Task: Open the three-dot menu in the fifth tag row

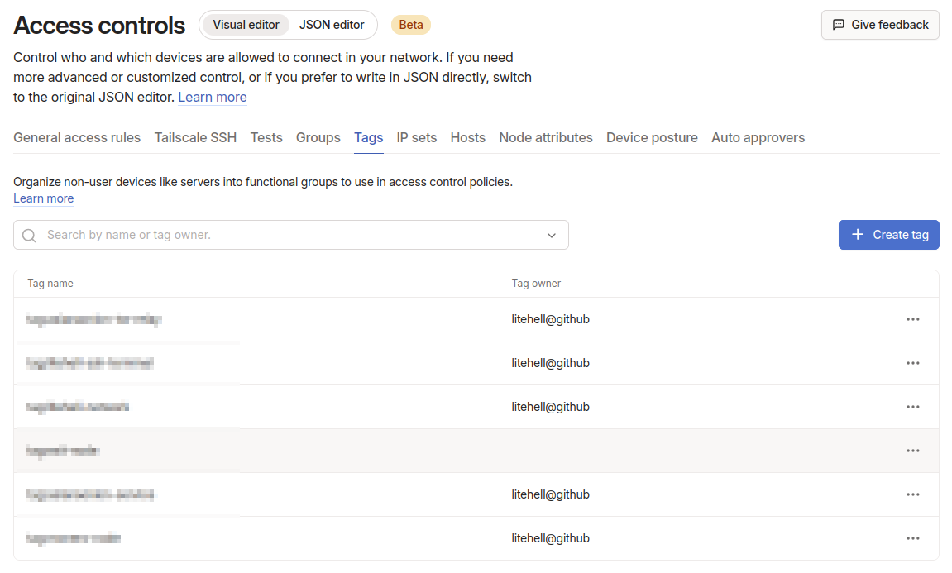Action: (912, 494)
